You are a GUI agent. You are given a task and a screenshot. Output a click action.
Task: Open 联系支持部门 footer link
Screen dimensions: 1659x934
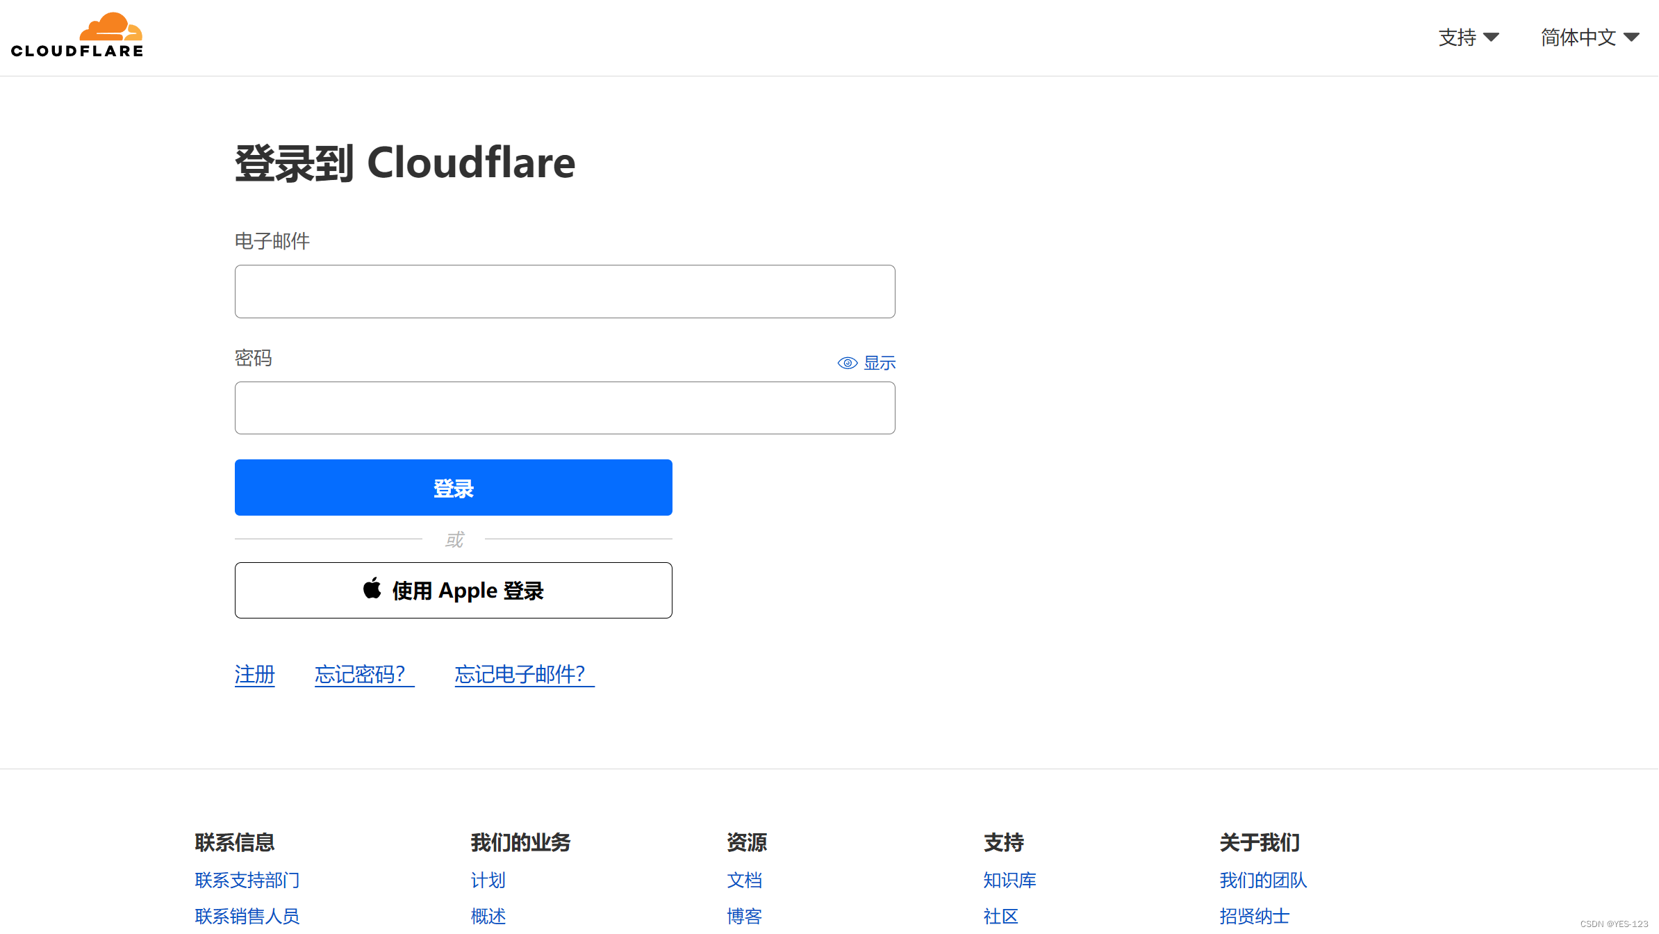(x=247, y=880)
